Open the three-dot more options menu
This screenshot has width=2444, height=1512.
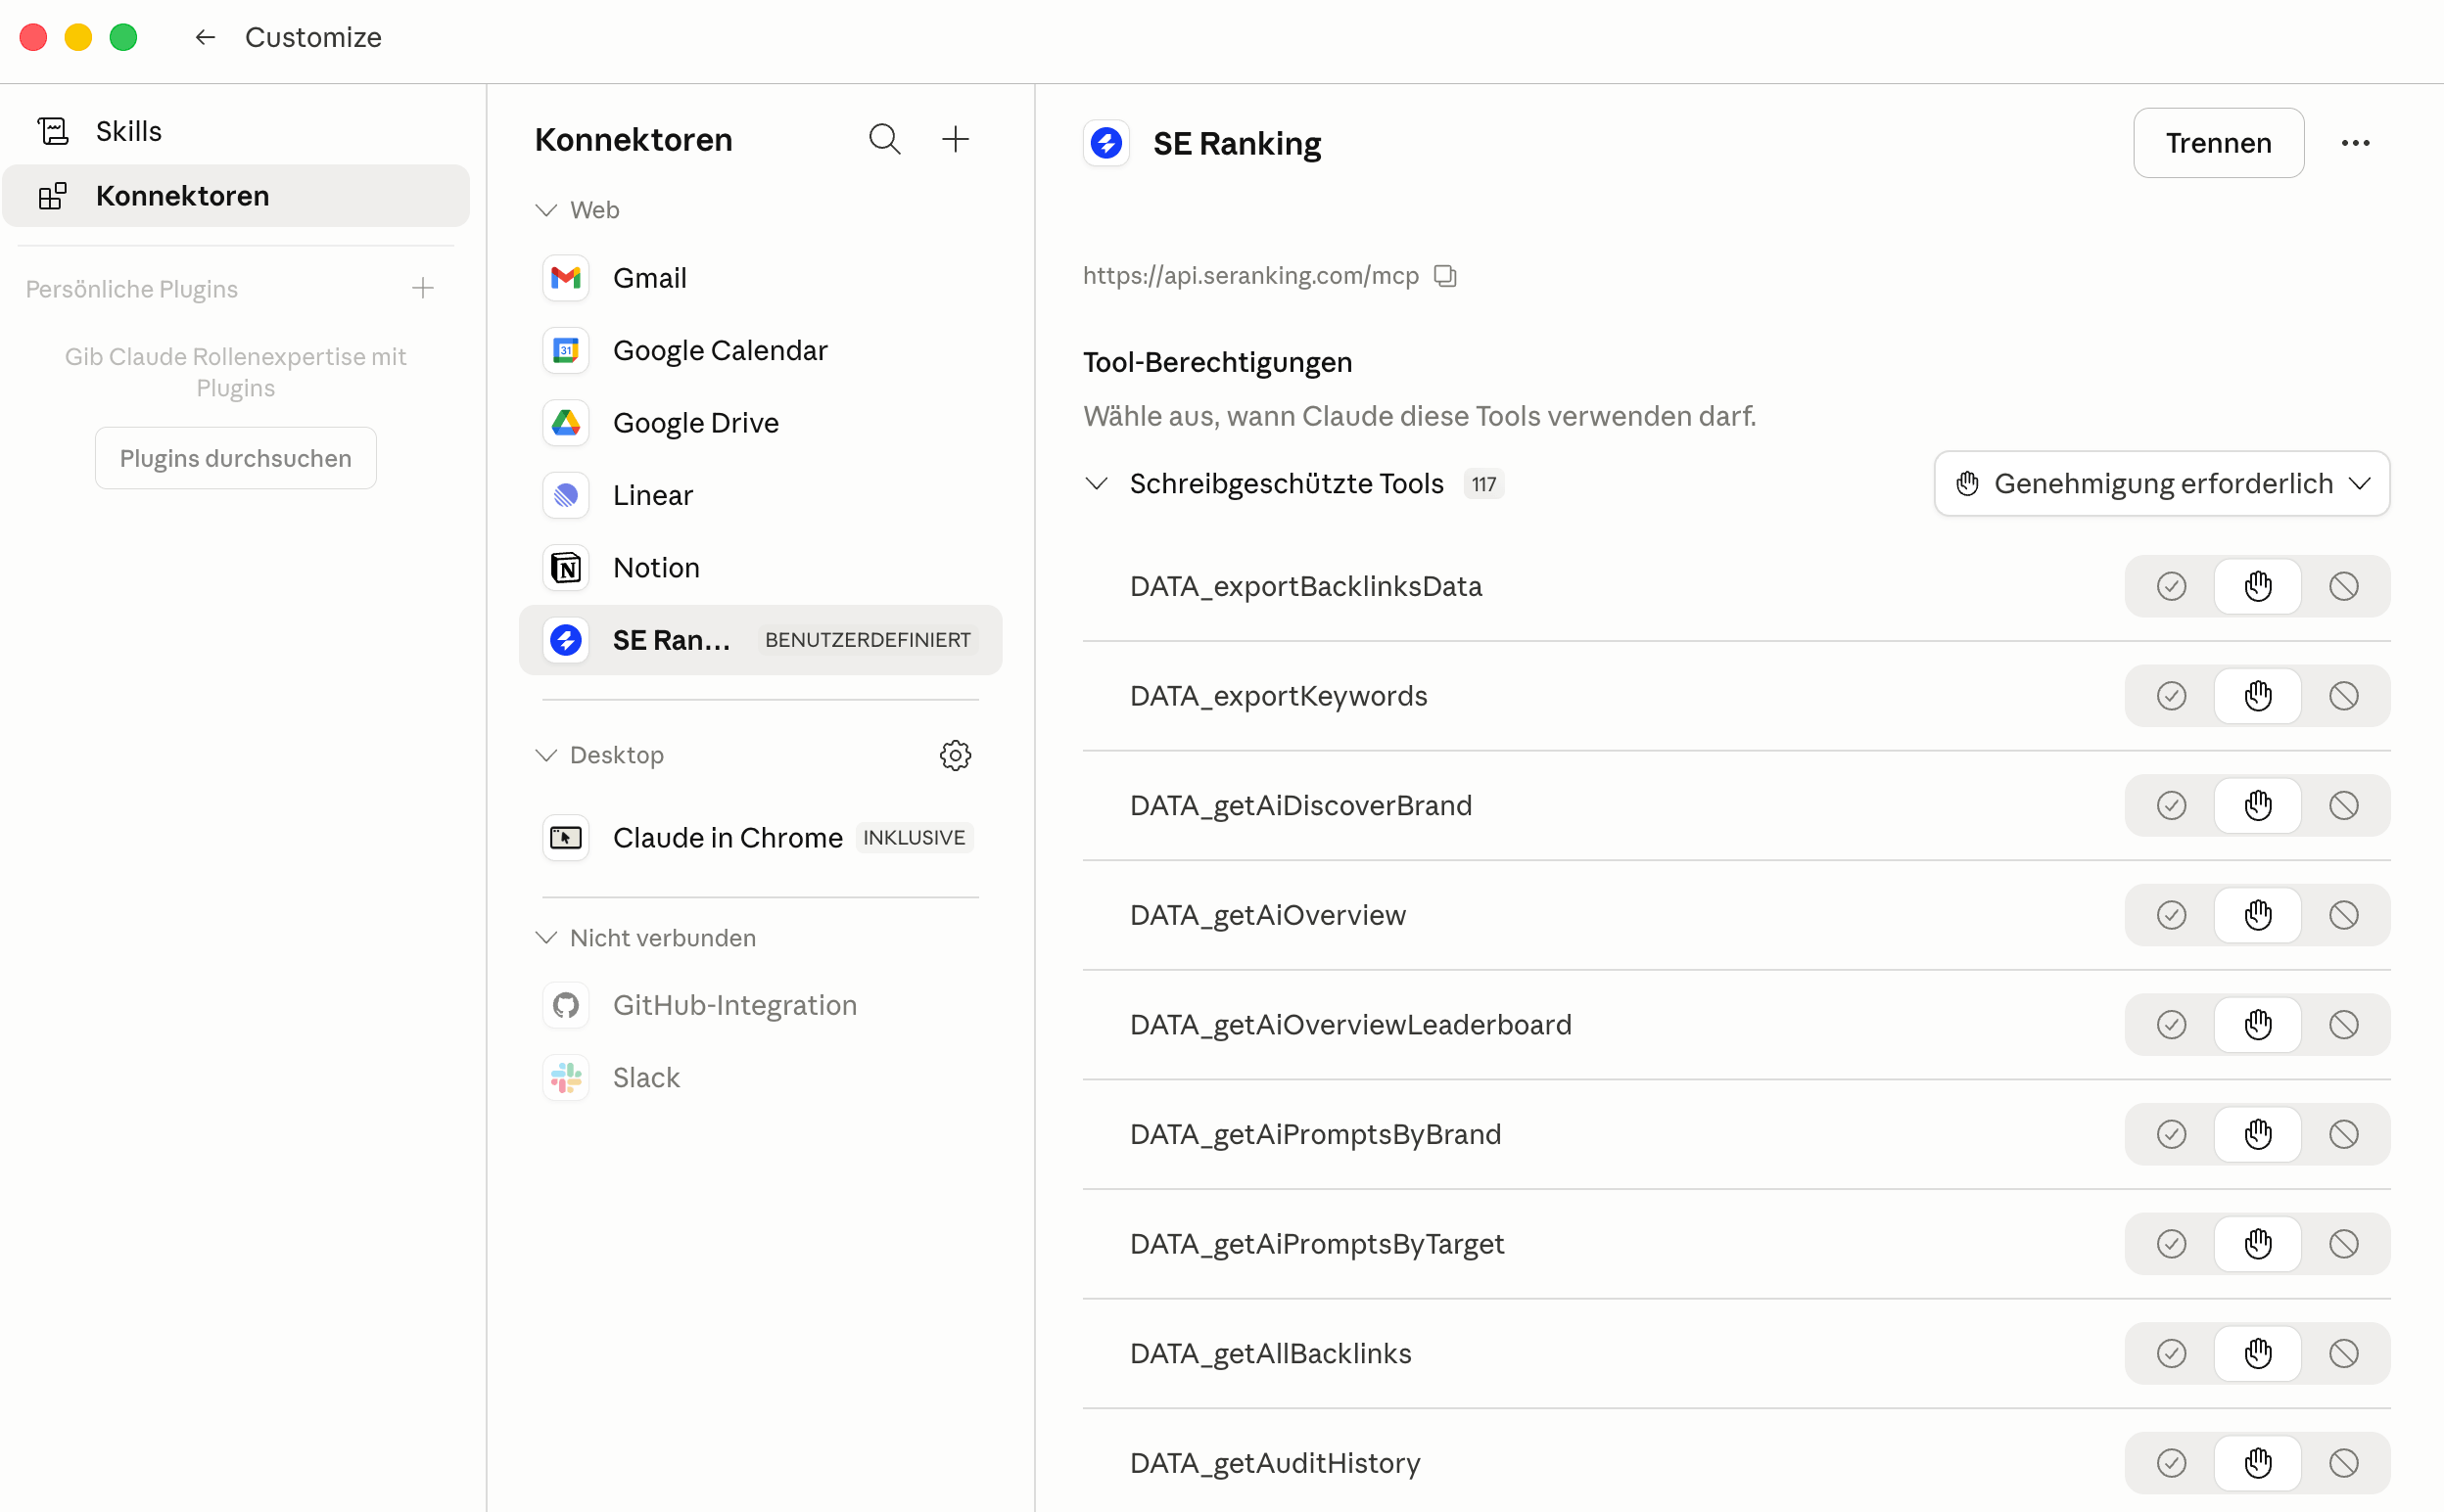2354,143
